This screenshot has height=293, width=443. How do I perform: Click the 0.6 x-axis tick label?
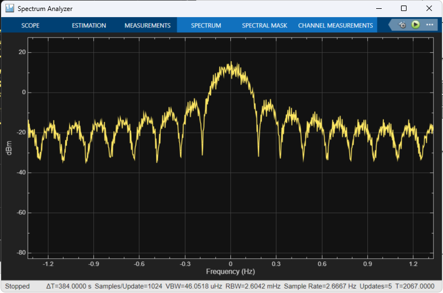click(322, 264)
